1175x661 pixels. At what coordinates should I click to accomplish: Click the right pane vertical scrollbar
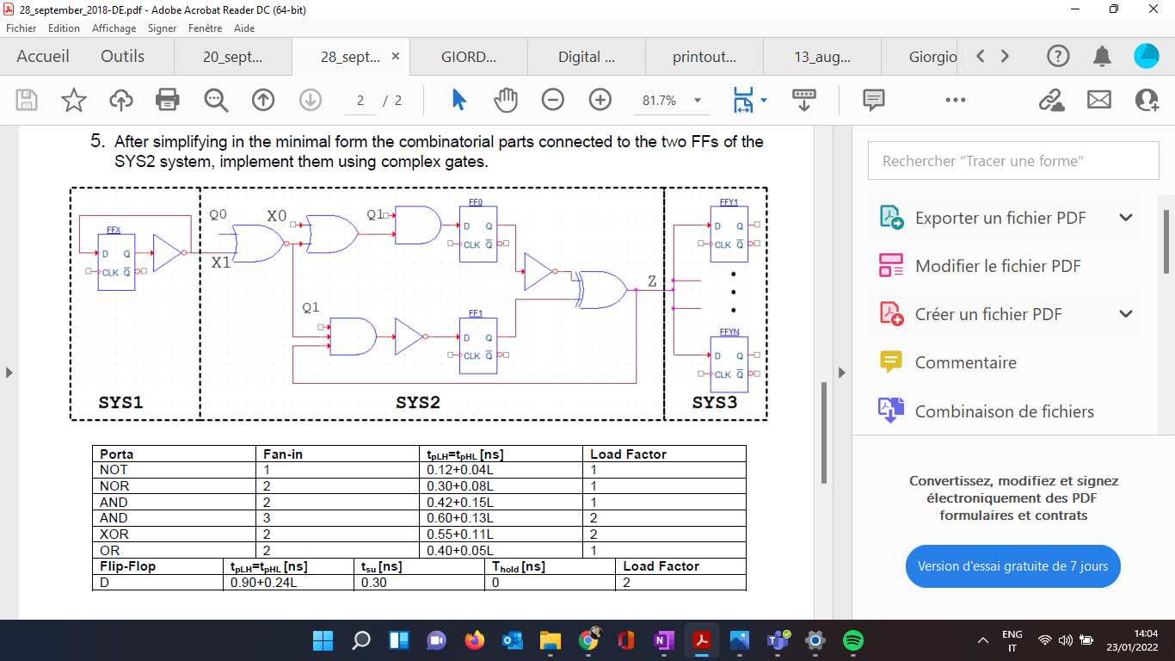[1166, 241]
